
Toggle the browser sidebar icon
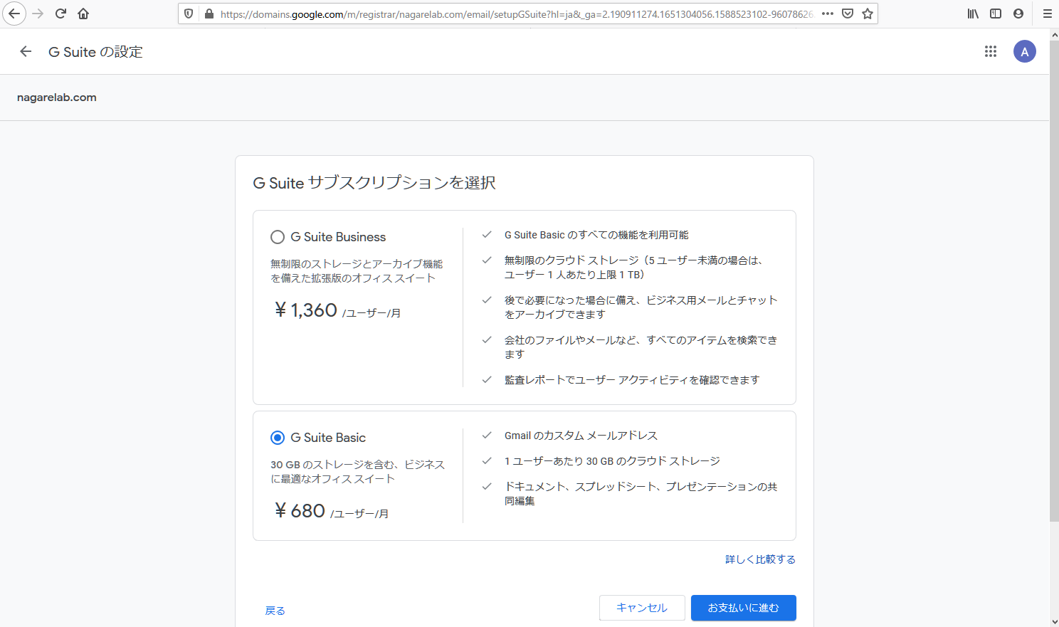pyautogui.click(x=996, y=14)
